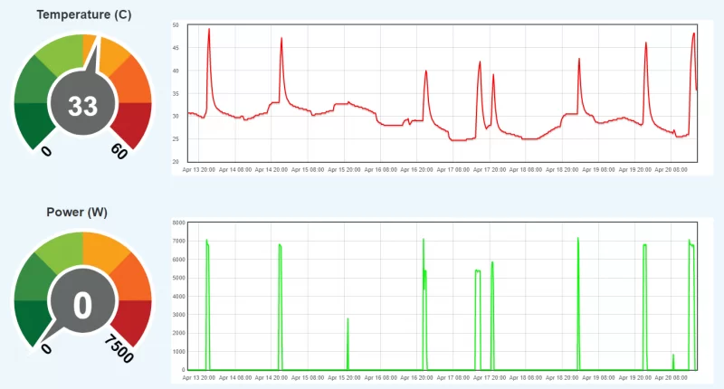Click the 8000 y-axis label on the power chart
This screenshot has width=724, height=389.
178,223
